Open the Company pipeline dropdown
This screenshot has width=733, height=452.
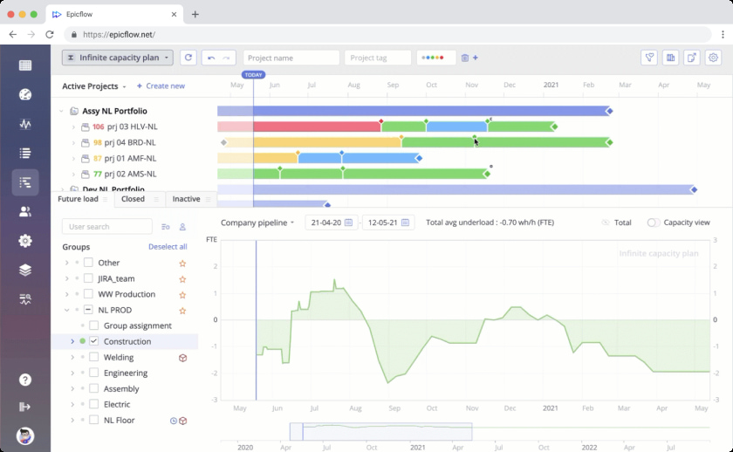click(x=257, y=223)
